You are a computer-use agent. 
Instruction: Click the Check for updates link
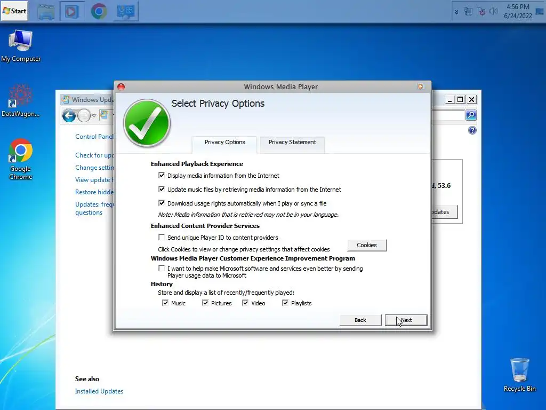point(94,155)
